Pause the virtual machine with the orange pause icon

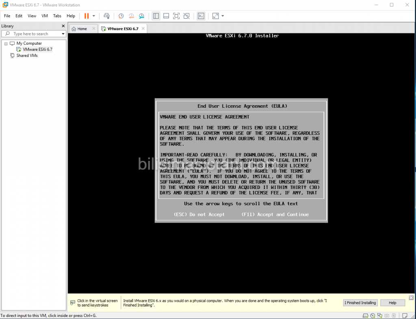click(87, 16)
